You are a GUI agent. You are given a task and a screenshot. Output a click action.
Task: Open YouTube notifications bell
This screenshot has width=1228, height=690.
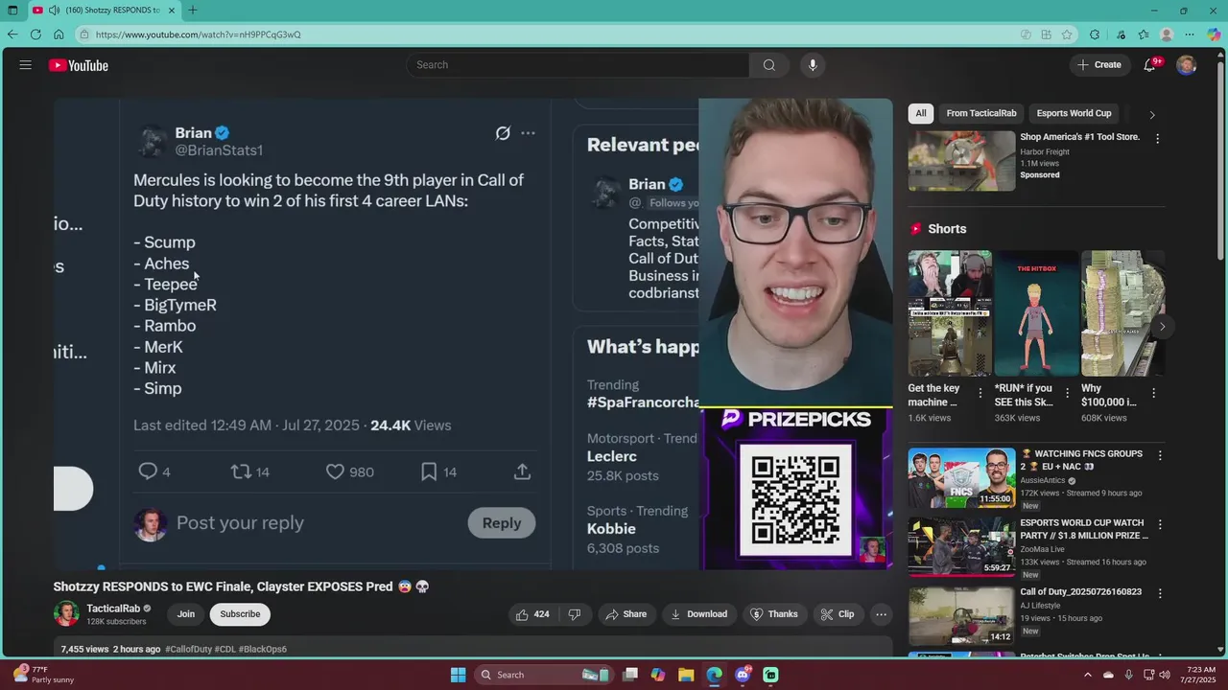coord(1149,65)
